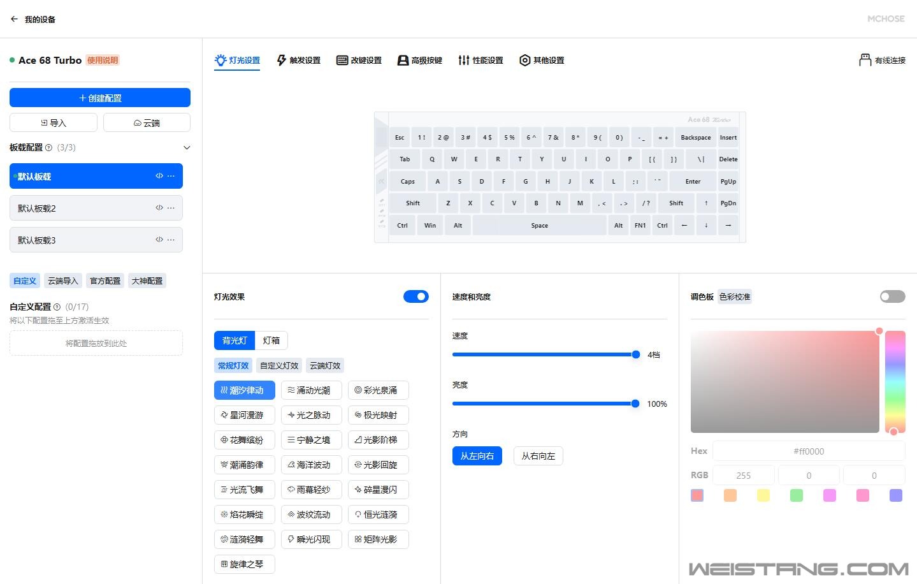Click the help icon beside 自定义配置
Image resolution: width=917 pixels, height=584 pixels.
coord(57,307)
